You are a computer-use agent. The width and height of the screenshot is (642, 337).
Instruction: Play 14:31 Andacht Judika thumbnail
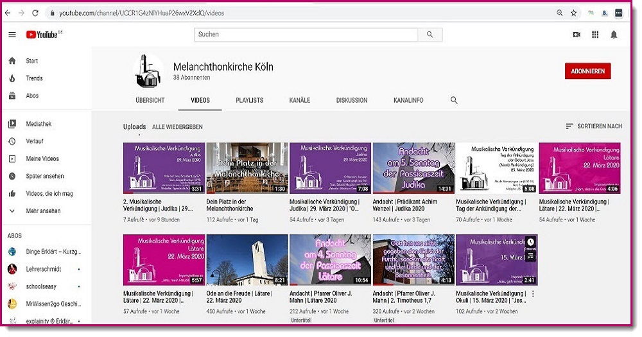(413, 168)
